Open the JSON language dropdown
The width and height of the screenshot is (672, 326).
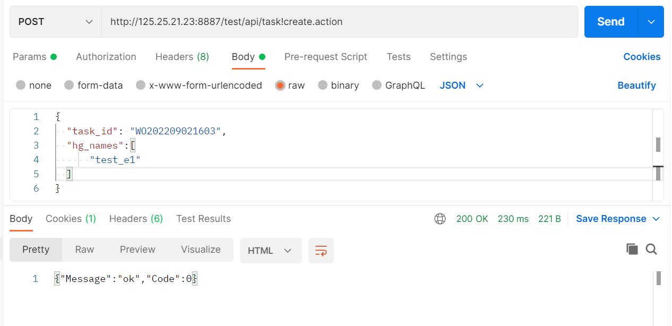(461, 85)
